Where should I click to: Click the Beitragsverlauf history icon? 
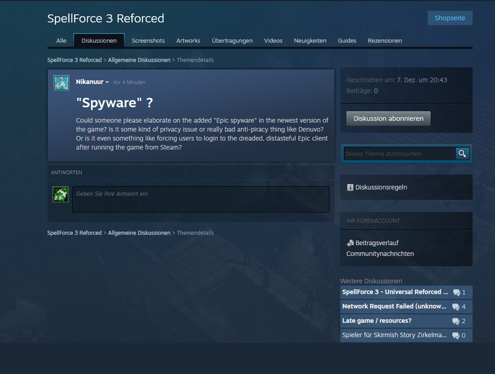tap(350, 242)
